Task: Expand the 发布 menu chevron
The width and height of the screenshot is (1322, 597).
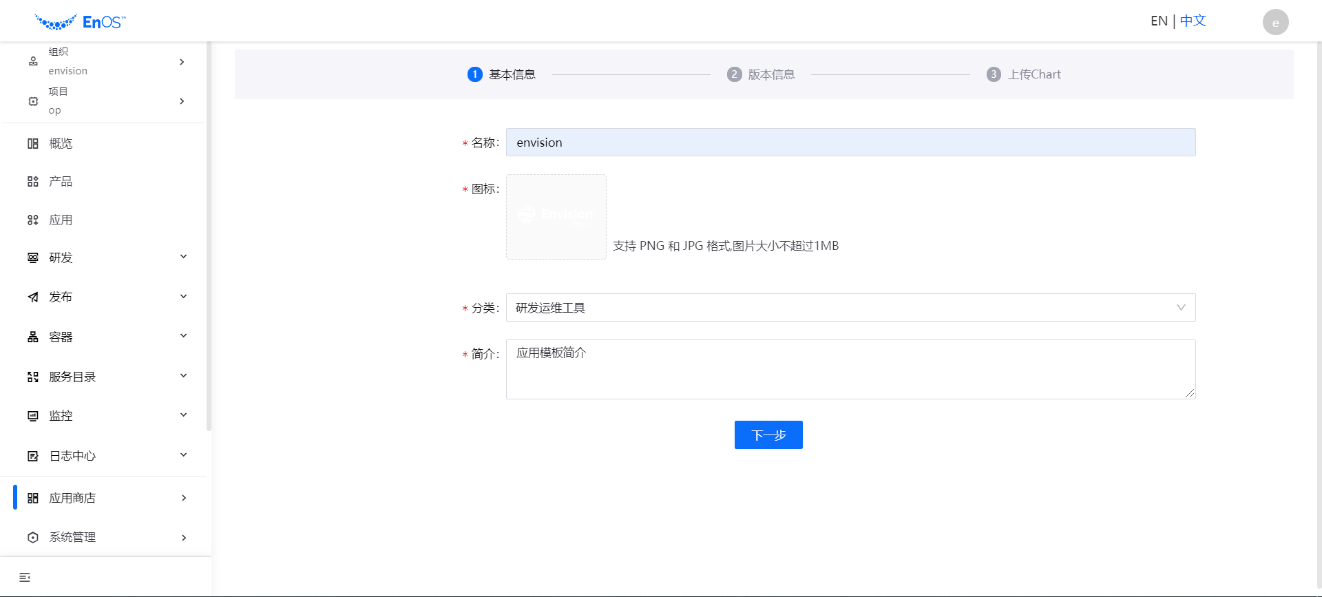Action: (184, 297)
